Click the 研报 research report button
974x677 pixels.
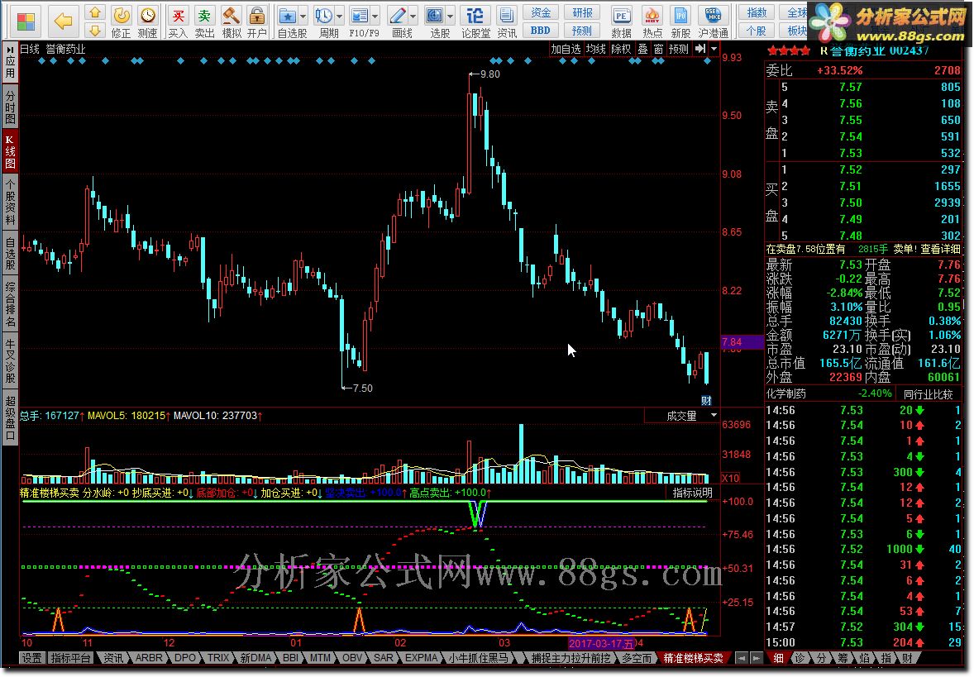pos(582,12)
